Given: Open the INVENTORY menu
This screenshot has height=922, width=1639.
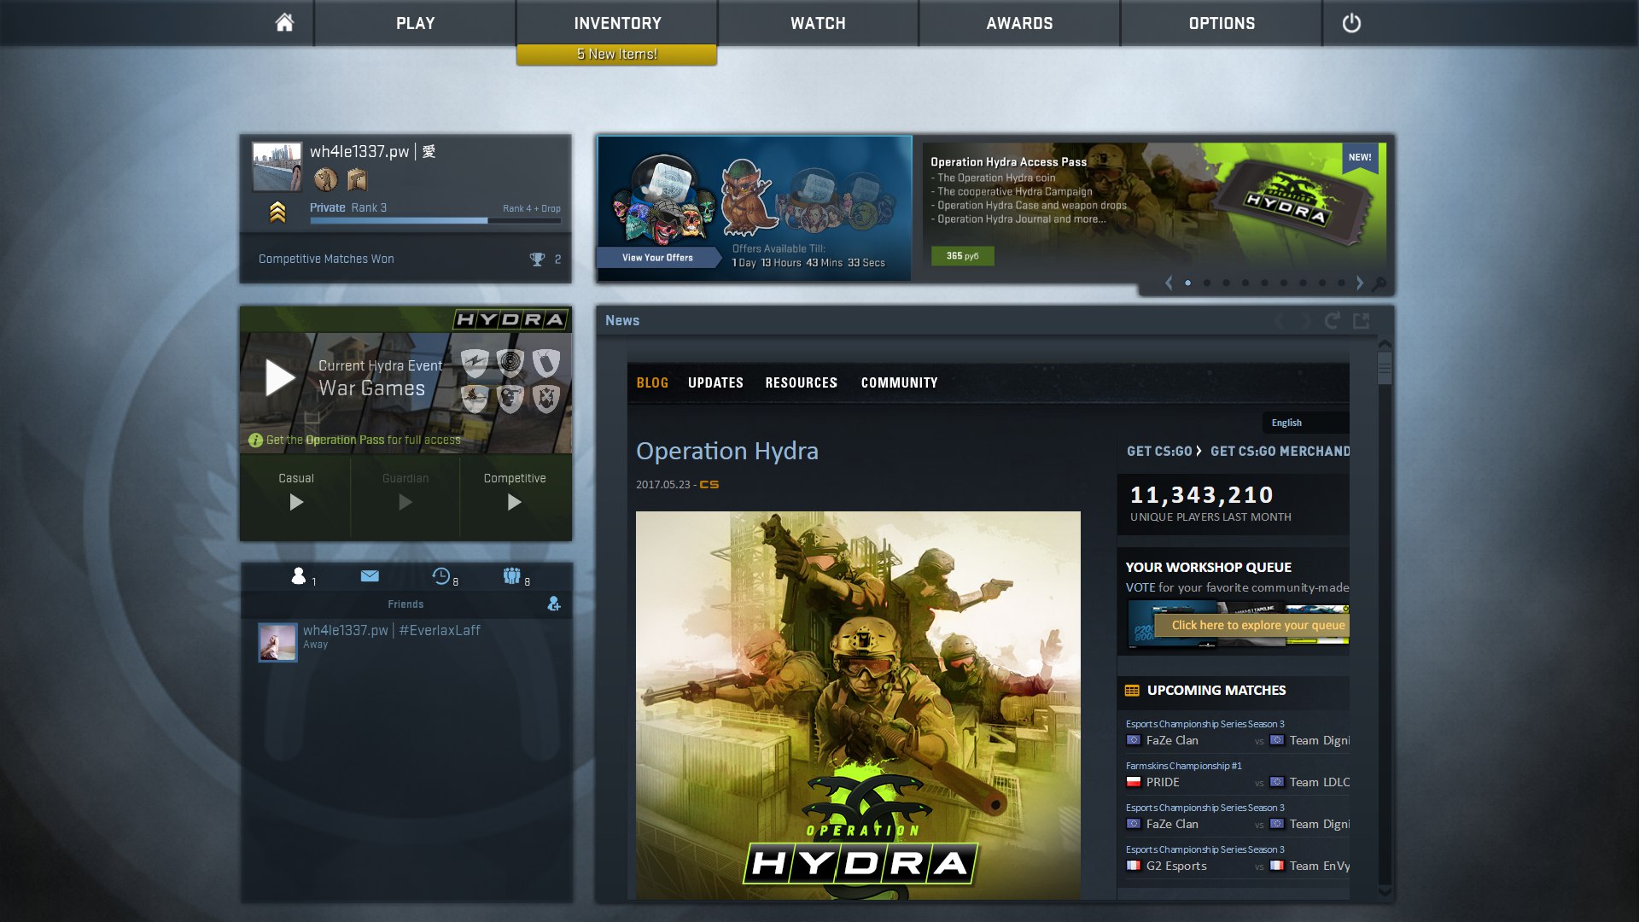Looking at the screenshot, I should click(x=617, y=23).
